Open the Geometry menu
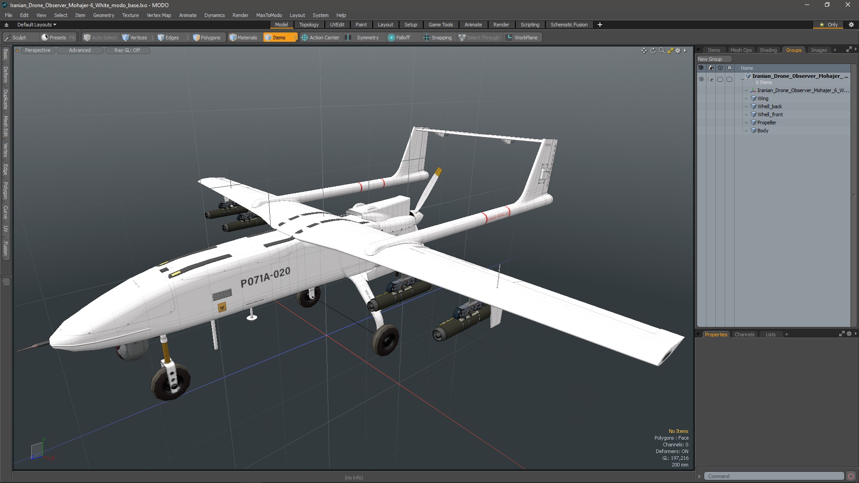Screen dimensions: 859x483 click(x=103, y=15)
